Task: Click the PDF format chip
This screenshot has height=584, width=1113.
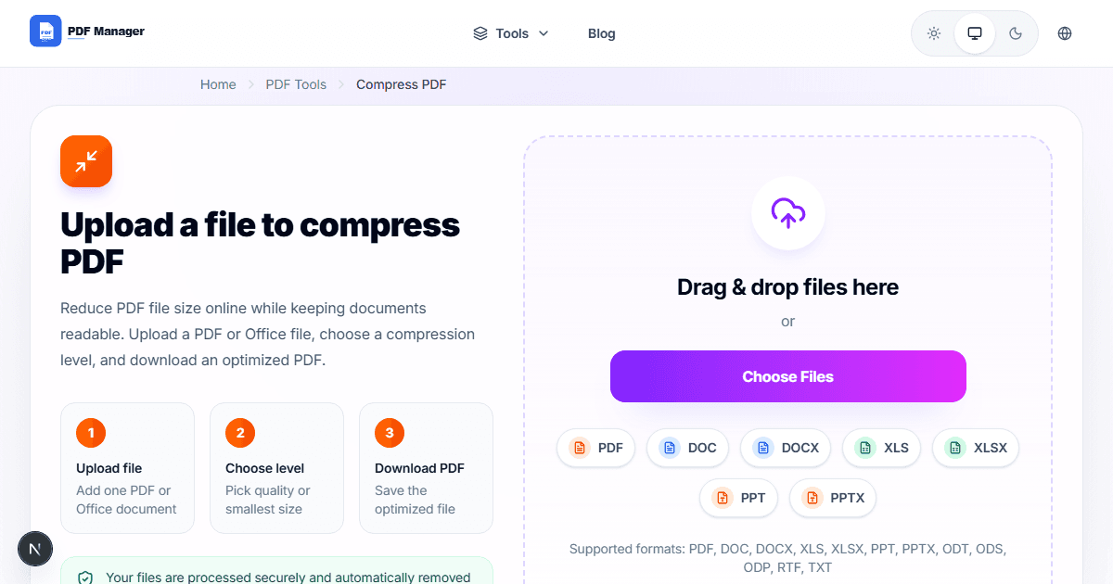Action: pos(596,448)
